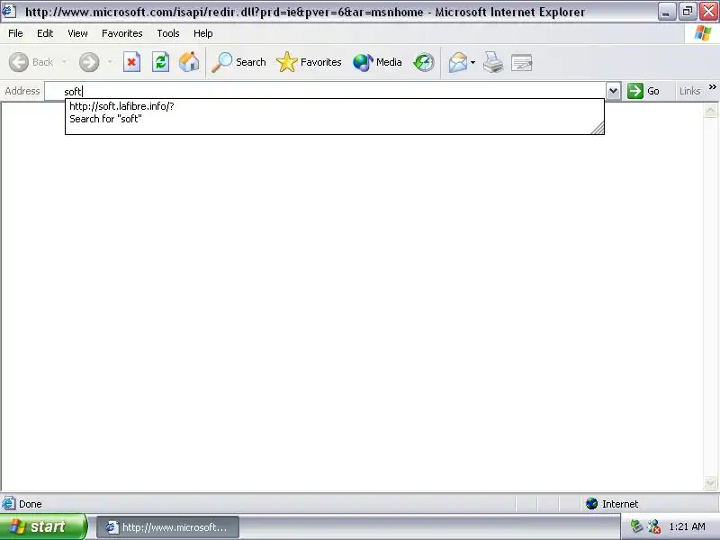Open the Favorites menu
Screen dimensions: 720x540
[x=122, y=33]
